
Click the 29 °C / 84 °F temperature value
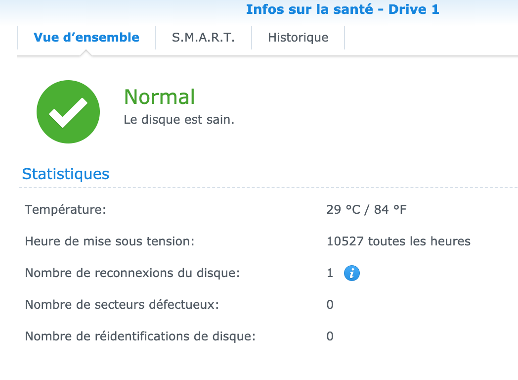pyautogui.click(x=366, y=210)
